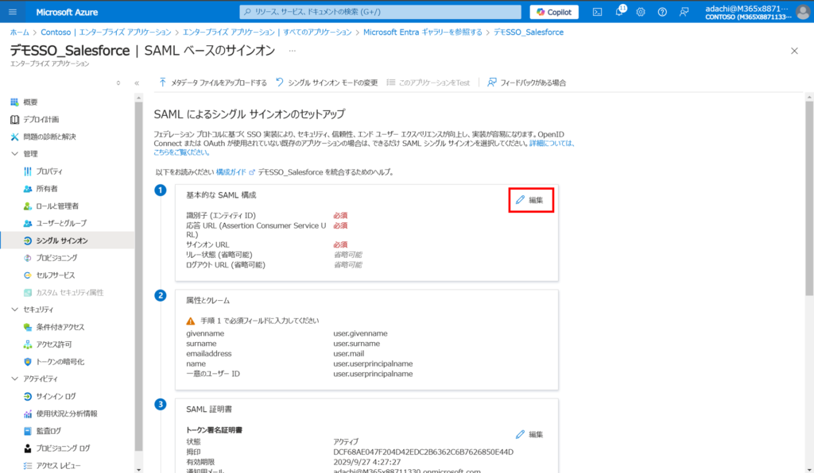The height and width of the screenshot is (473, 814).
Task: Edit the SAML 証明書 card
Action: click(530, 435)
